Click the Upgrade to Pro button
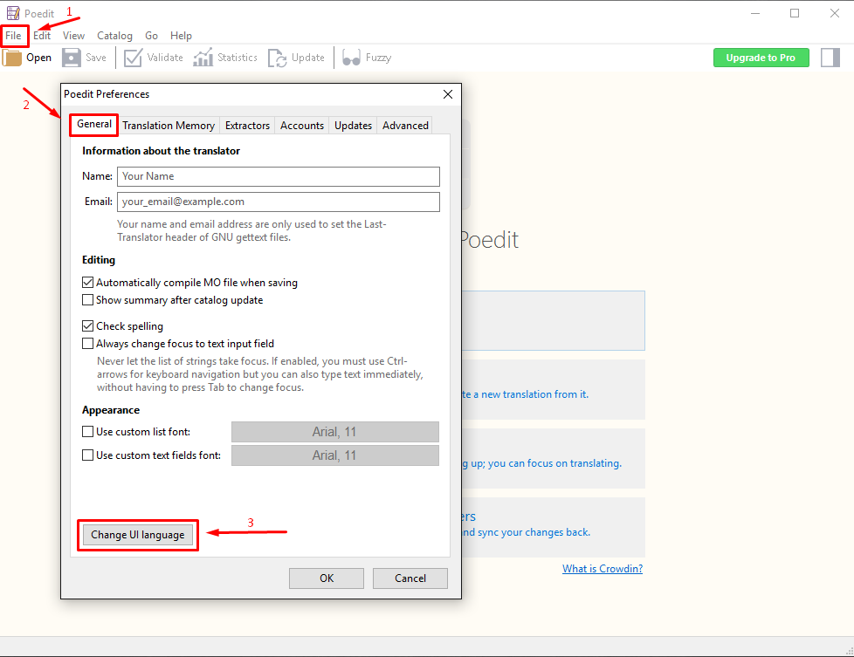Viewport: 854px width, 657px height. click(x=761, y=58)
